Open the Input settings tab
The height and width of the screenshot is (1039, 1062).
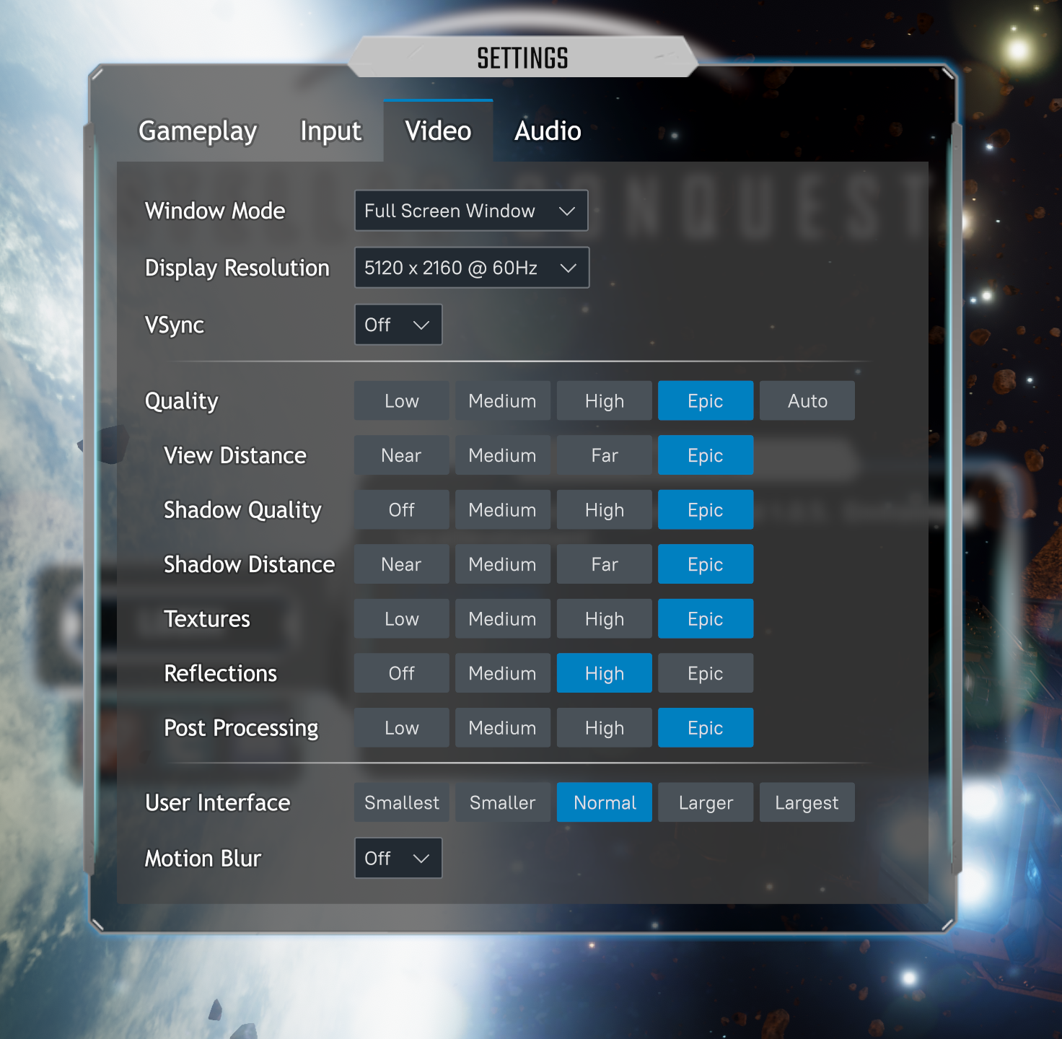click(330, 131)
